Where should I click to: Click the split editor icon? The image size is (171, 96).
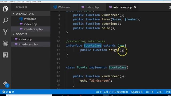[170, 7]
